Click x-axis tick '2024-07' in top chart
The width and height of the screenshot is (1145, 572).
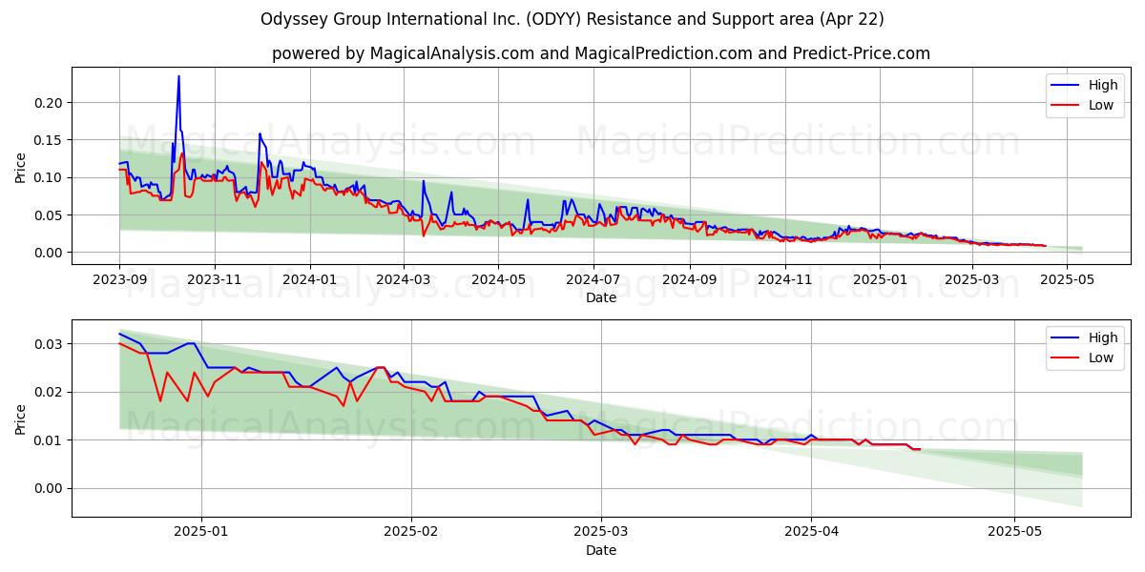[593, 280]
